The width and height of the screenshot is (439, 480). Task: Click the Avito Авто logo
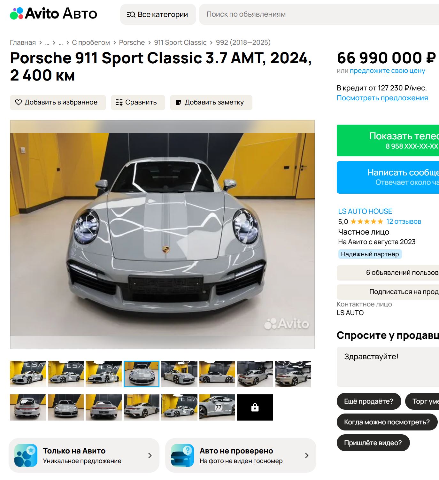click(x=53, y=14)
